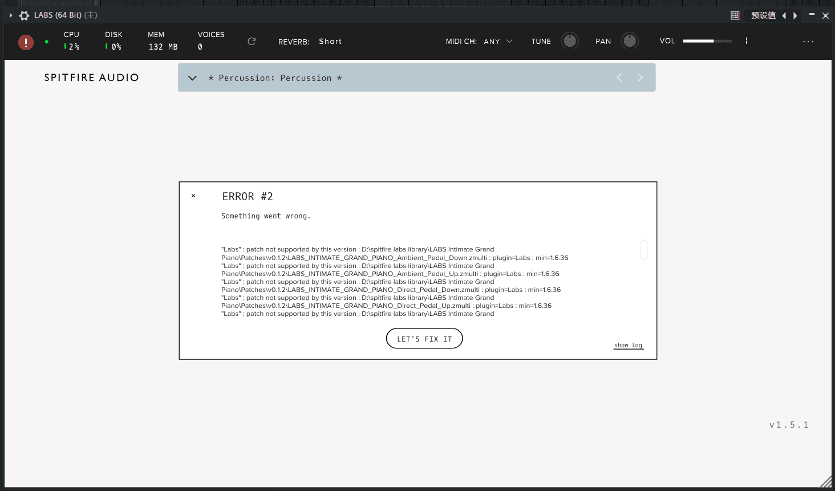The height and width of the screenshot is (491, 835).
Task: Adjust the PAN knob
Action: (x=630, y=41)
